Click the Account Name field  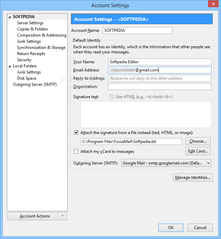138,30
